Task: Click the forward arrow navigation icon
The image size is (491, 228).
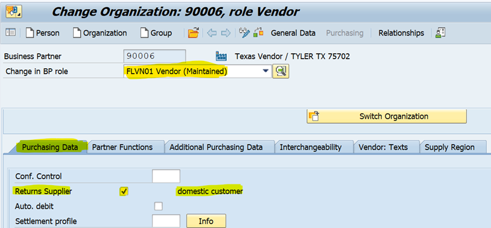Action: pos(226,33)
